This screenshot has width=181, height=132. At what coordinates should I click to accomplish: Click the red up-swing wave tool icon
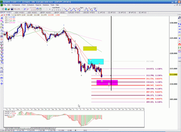pyautogui.click(x=70, y=9)
